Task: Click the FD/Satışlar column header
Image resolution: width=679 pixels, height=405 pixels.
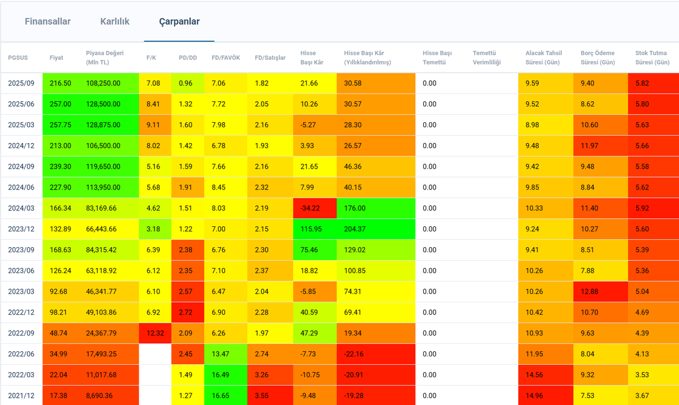Action: pos(270,58)
